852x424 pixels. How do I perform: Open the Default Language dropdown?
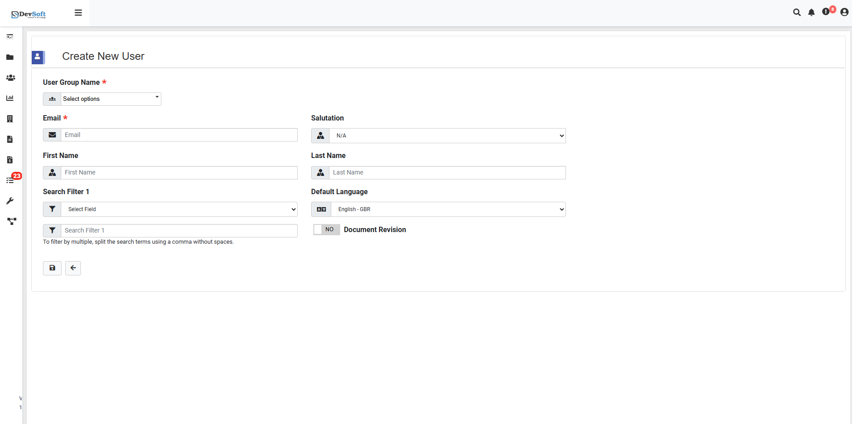[x=448, y=209]
